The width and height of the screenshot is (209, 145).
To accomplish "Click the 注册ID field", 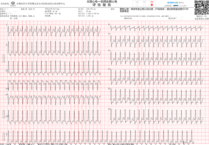I will click(x=8, y=11).
